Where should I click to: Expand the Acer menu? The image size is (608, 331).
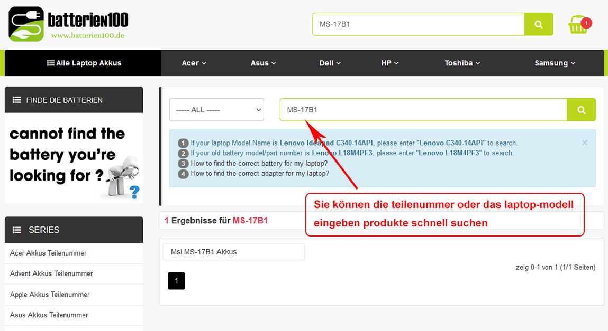pyautogui.click(x=194, y=63)
